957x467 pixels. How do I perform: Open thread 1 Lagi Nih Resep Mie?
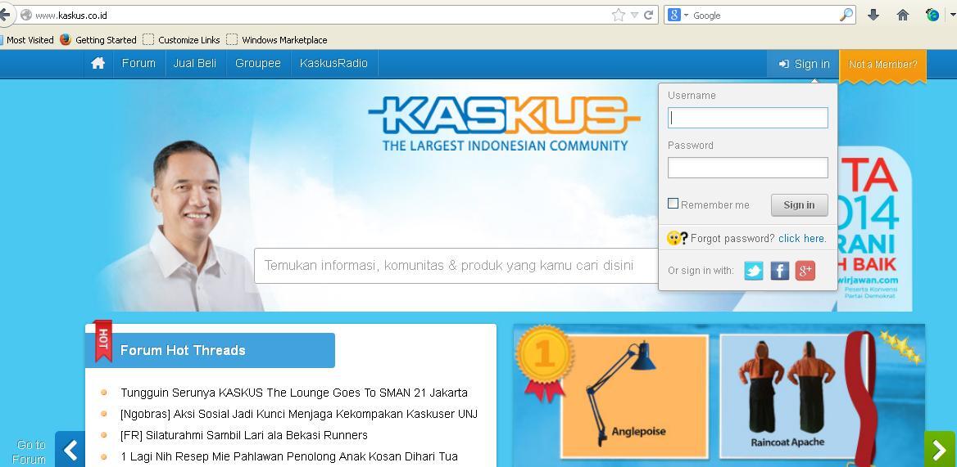coord(289,456)
